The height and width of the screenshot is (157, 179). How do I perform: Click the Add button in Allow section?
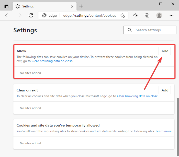[165, 51]
